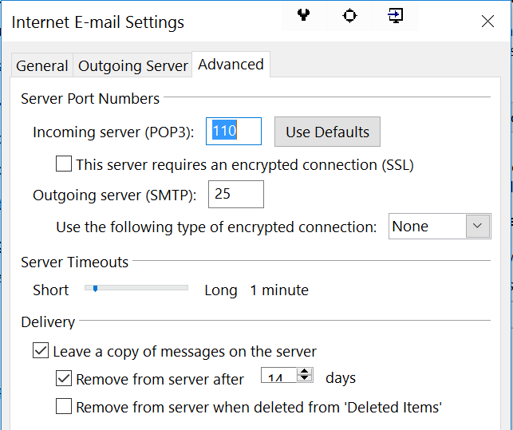The image size is (513, 430).
Task: Switch to the General tab
Action: (x=41, y=65)
